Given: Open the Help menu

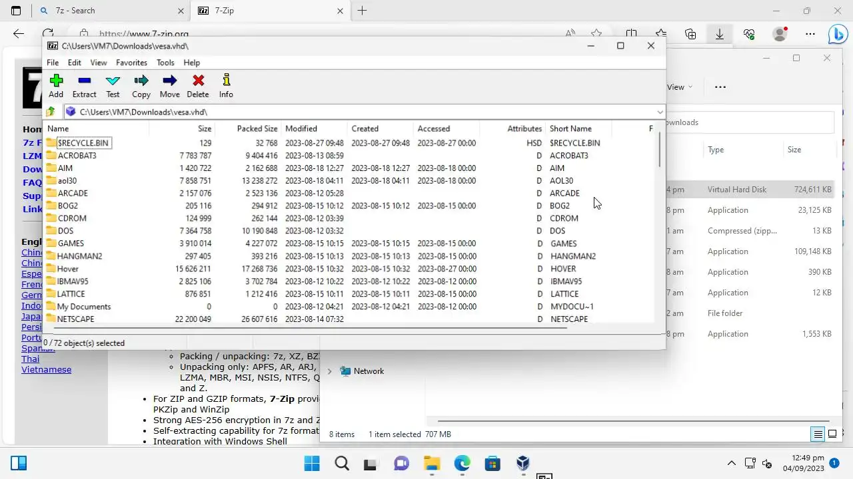Looking at the screenshot, I should point(192,63).
